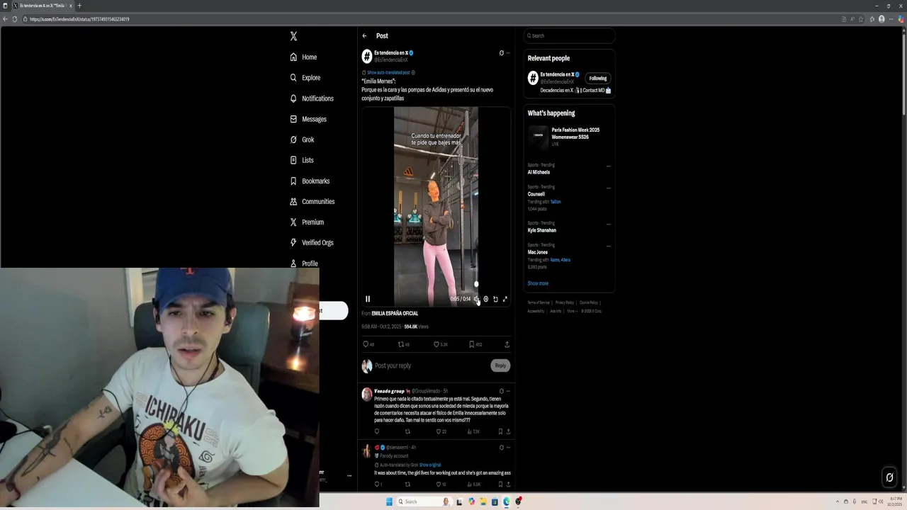
Task: Click the Grok icon on main post
Action: pos(501,53)
